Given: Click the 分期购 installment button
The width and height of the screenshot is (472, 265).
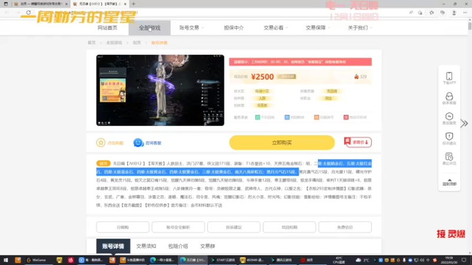Looking at the screenshot, I should [x=123, y=227].
